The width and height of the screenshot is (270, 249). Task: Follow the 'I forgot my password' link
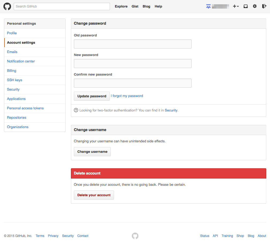[127, 96]
